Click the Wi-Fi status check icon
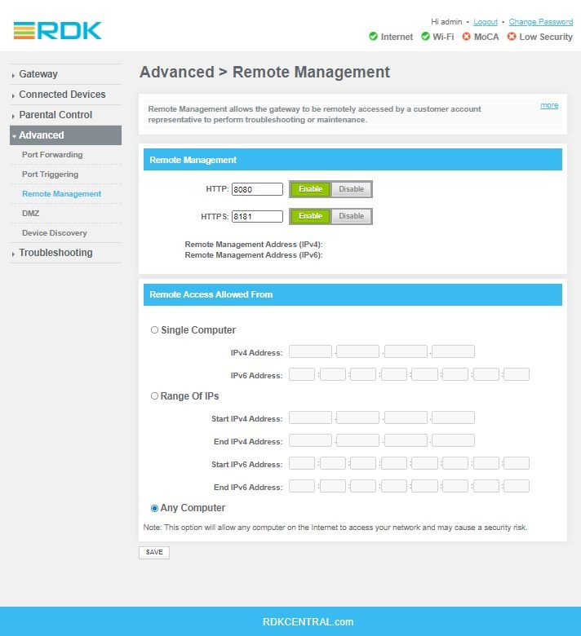 (425, 37)
